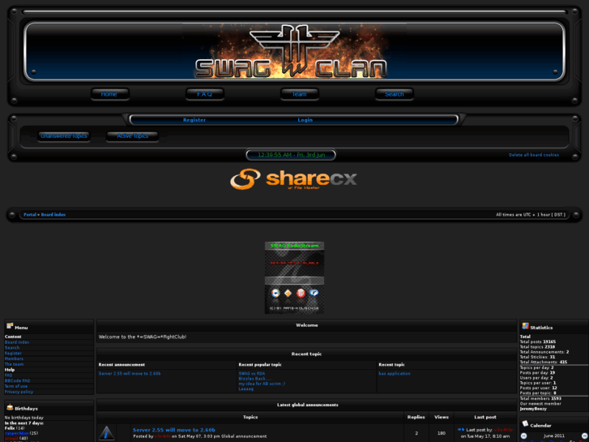The image size is (589, 442).
Task: Open the Team navigation button
Action: click(x=300, y=94)
